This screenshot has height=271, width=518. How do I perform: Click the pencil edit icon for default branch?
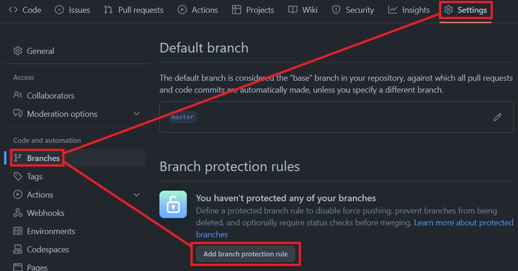(497, 117)
